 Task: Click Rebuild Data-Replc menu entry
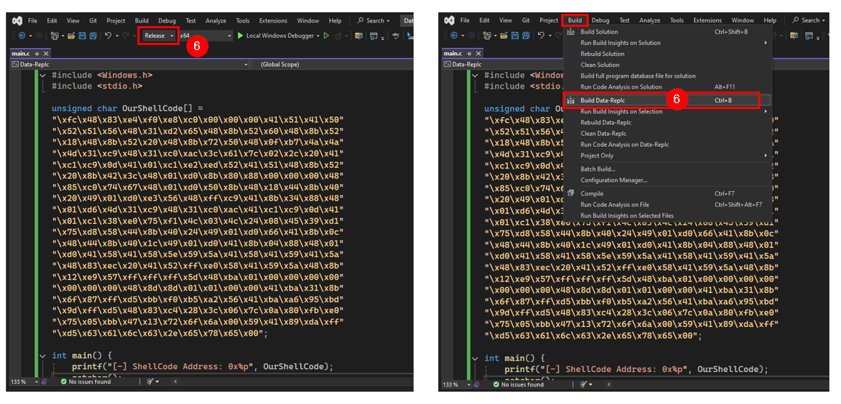coord(668,123)
